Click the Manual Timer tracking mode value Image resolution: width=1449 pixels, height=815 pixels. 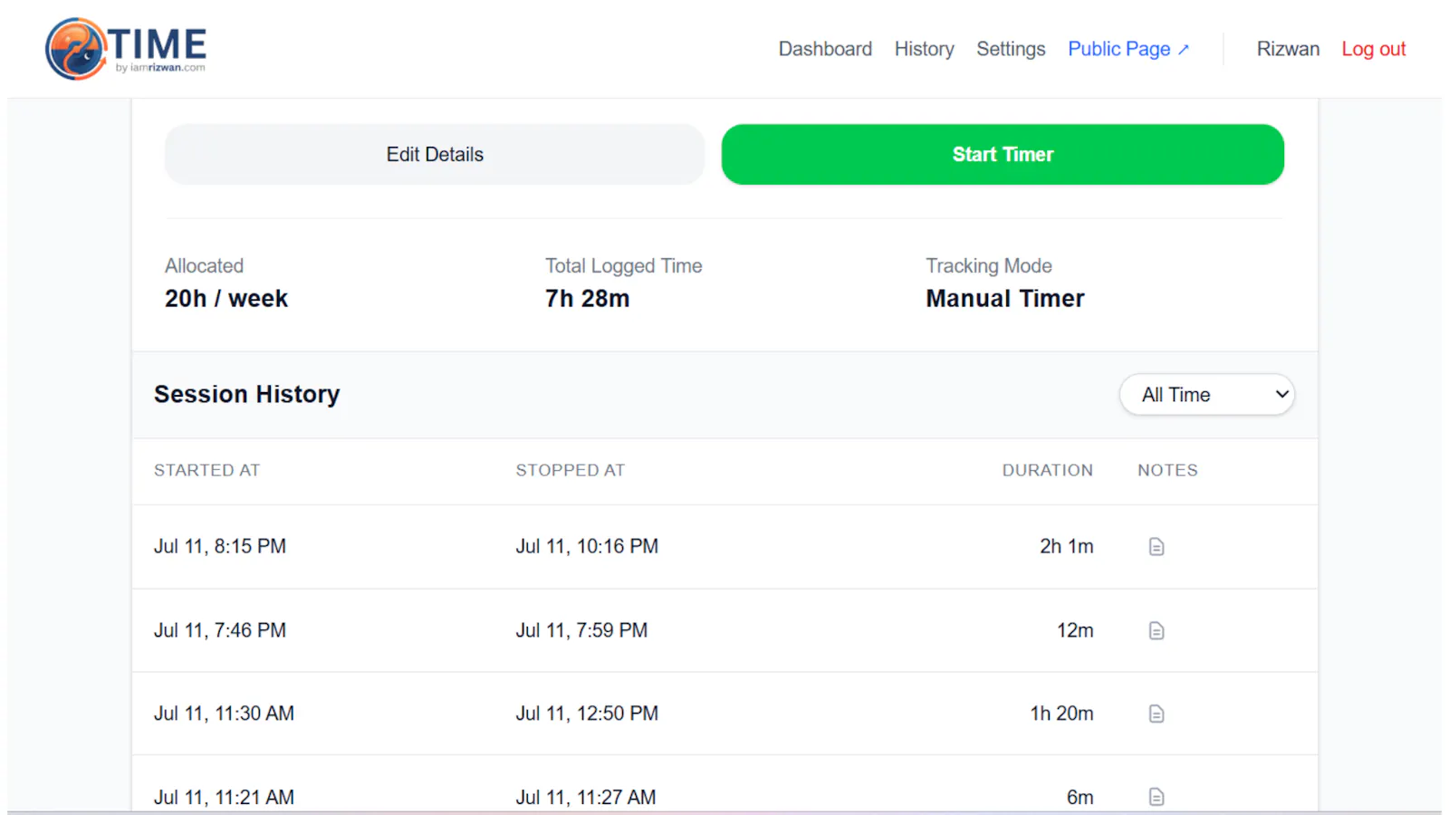pos(1004,299)
